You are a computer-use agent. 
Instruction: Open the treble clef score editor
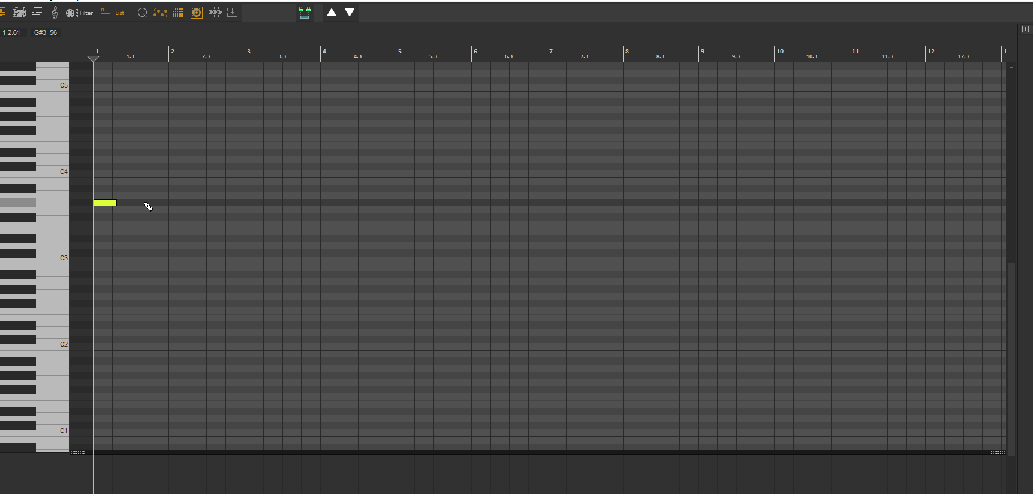[x=55, y=13]
